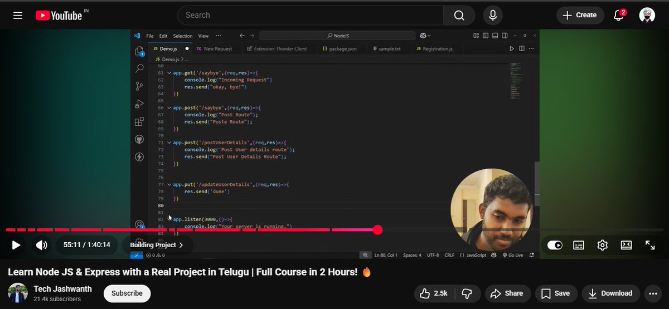
Task: Click Spaces: 4 indentation in status bar
Action: 412,255
